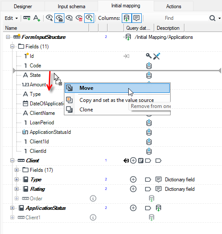Toggle the eye with trash view button
Viewport: 222px width, 234px height.
79,18
